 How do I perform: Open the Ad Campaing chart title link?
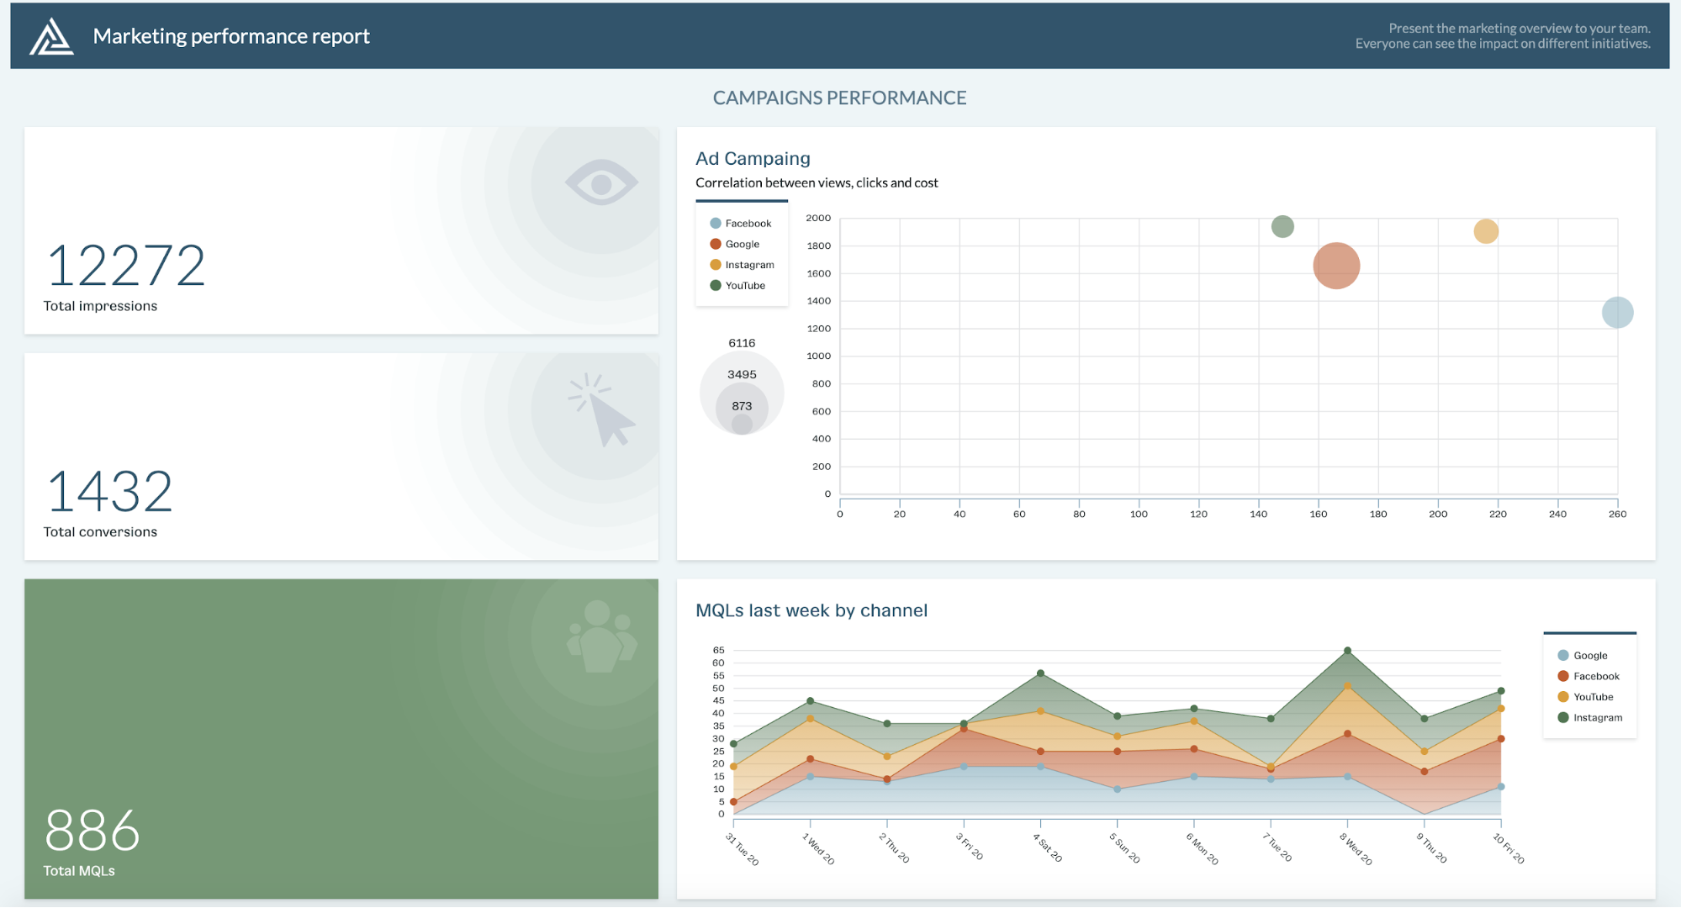(x=752, y=158)
